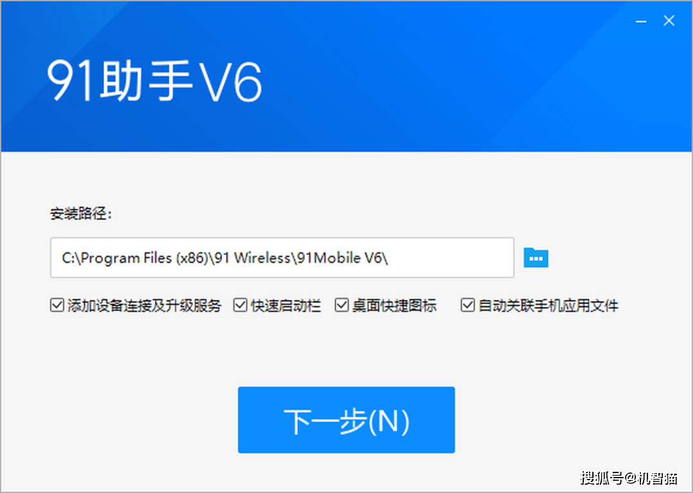Click the 添加设备连接及升级服务 label text
This screenshot has height=493, width=693.
[x=144, y=306]
